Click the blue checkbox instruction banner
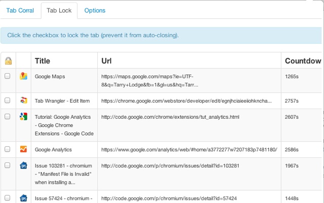 (x=161, y=36)
